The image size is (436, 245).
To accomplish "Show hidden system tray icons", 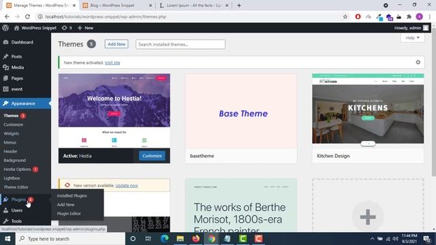I will click(372, 239).
